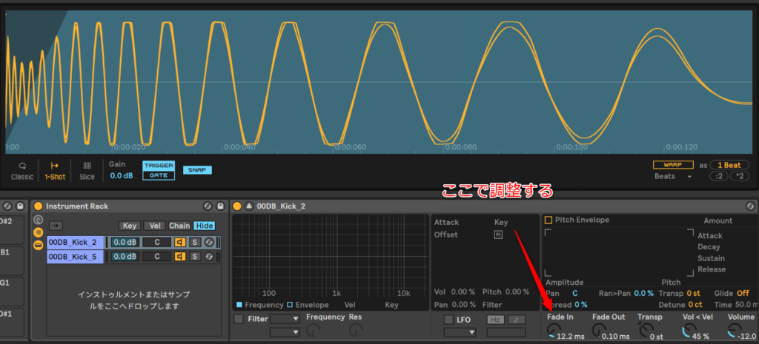Click the WARP button
Viewport: 759px width, 344px height.
[x=673, y=164]
